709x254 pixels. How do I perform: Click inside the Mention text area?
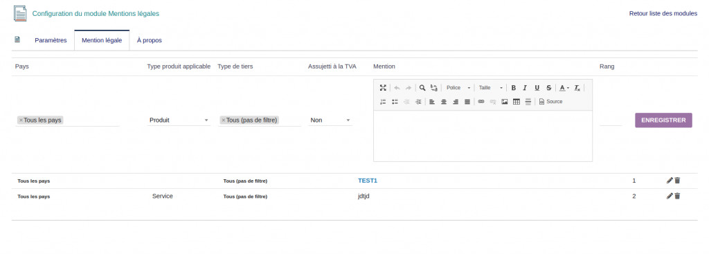[x=483, y=136]
